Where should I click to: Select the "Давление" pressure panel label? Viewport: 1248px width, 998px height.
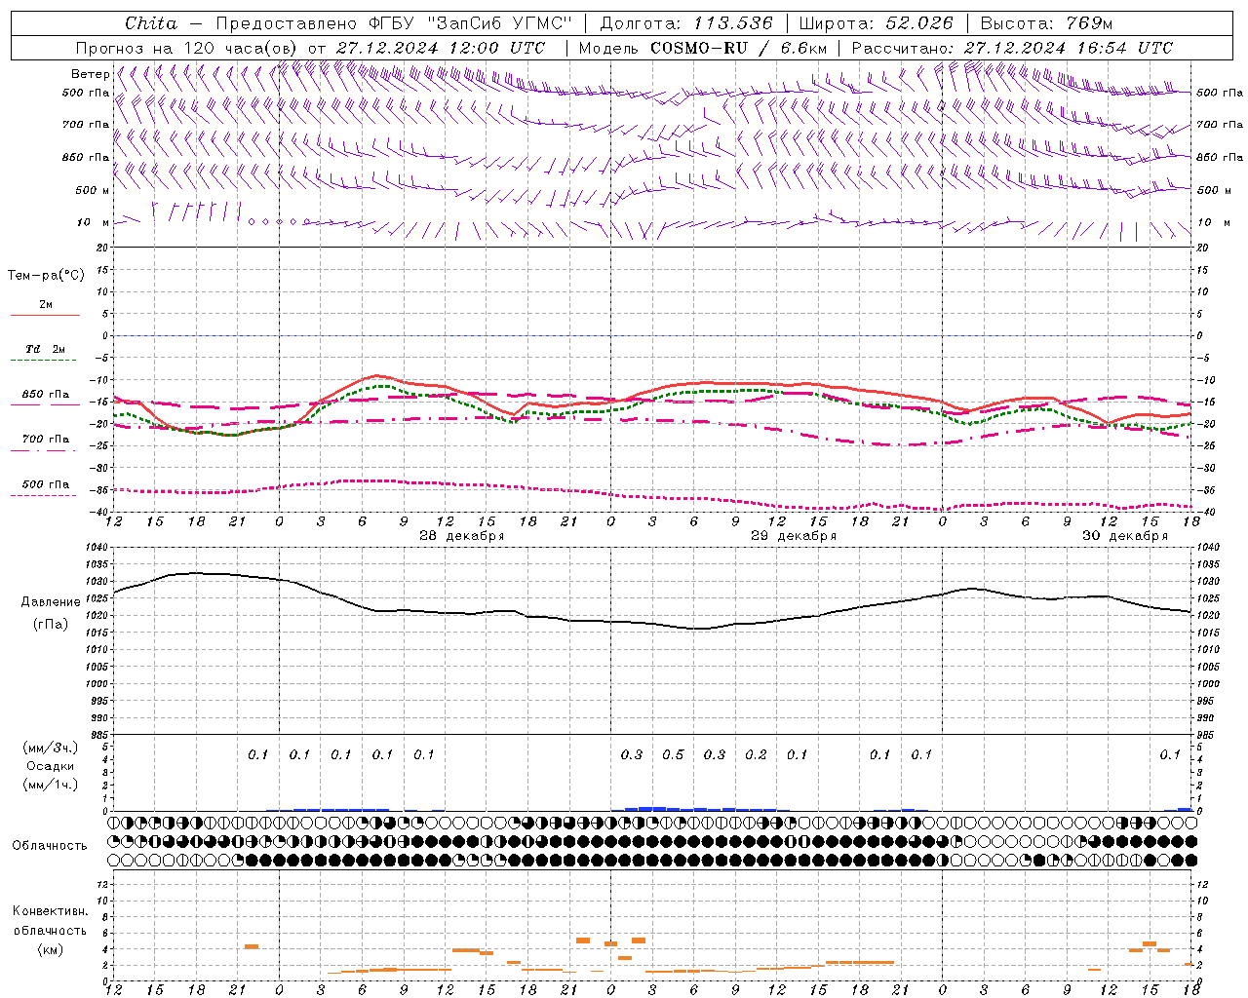click(51, 602)
